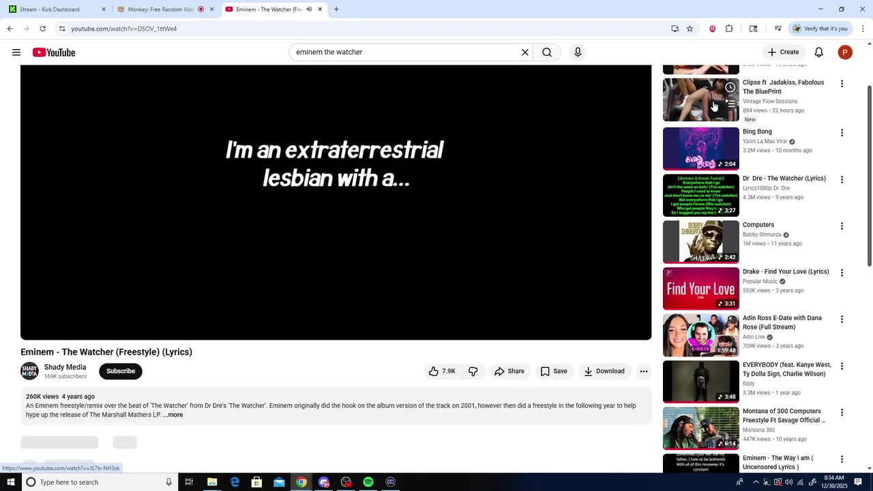
Task: Open Adin Ross E-Date title link
Action: (782, 323)
